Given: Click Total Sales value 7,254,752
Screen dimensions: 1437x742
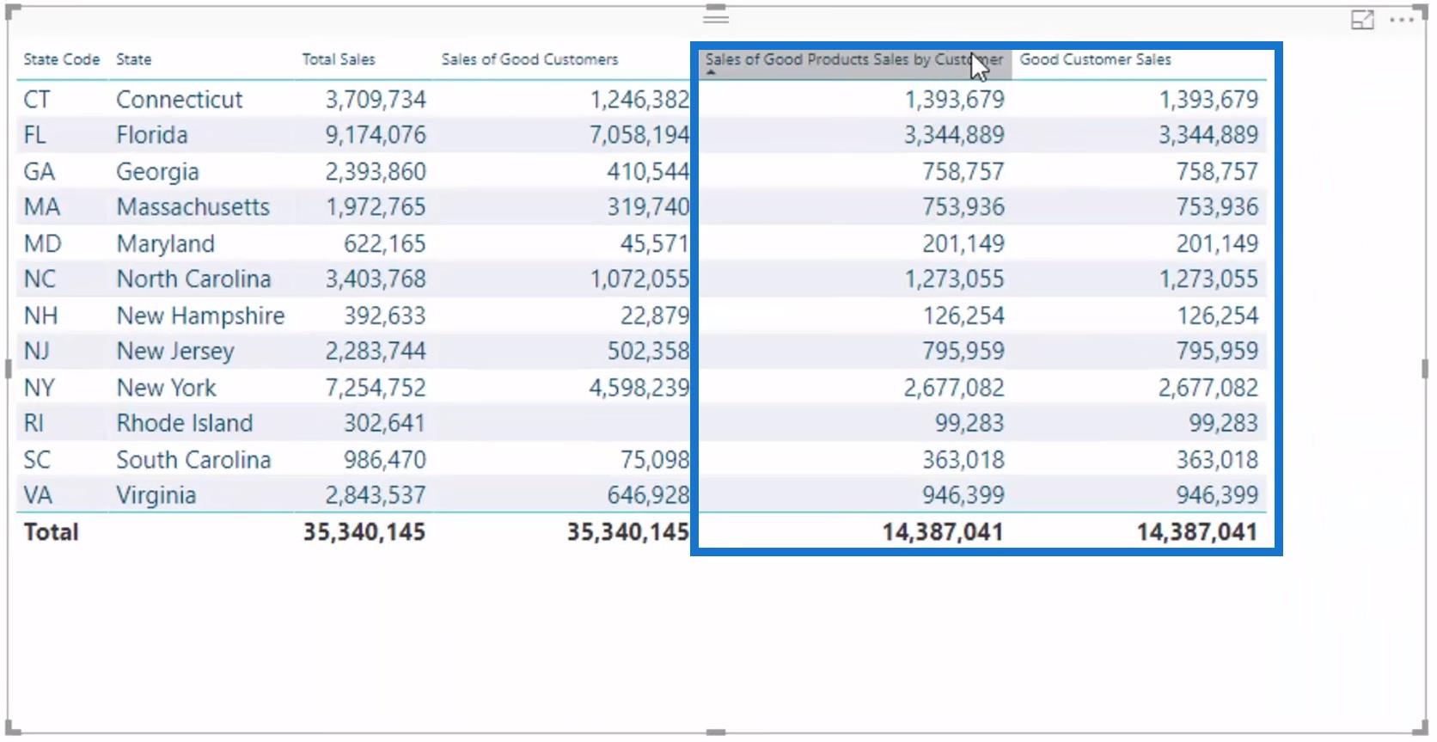Looking at the screenshot, I should (376, 388).
